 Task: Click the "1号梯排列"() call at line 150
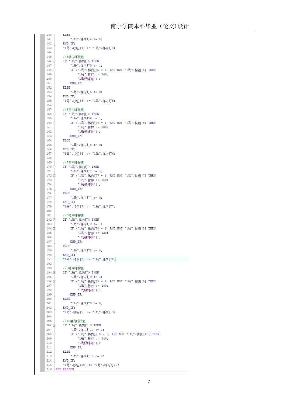[x=89, y=79]
